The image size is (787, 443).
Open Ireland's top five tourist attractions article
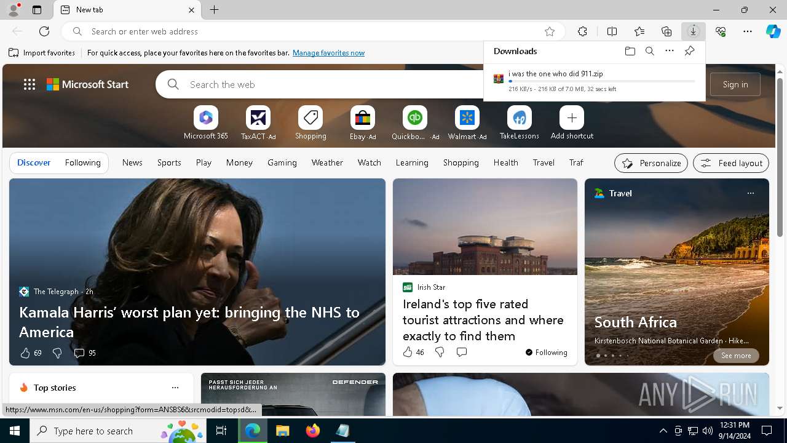tap(483, 320)
